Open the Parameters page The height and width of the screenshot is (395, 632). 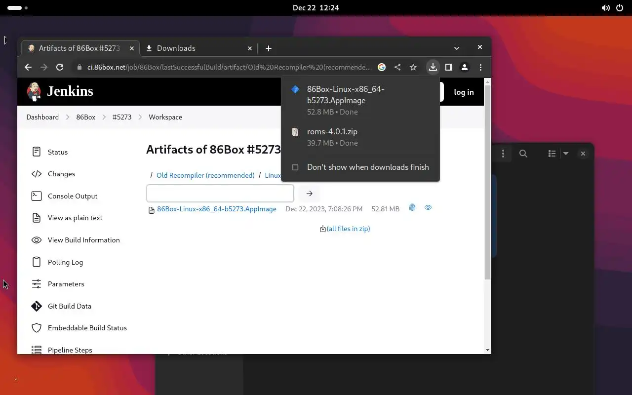66,284
